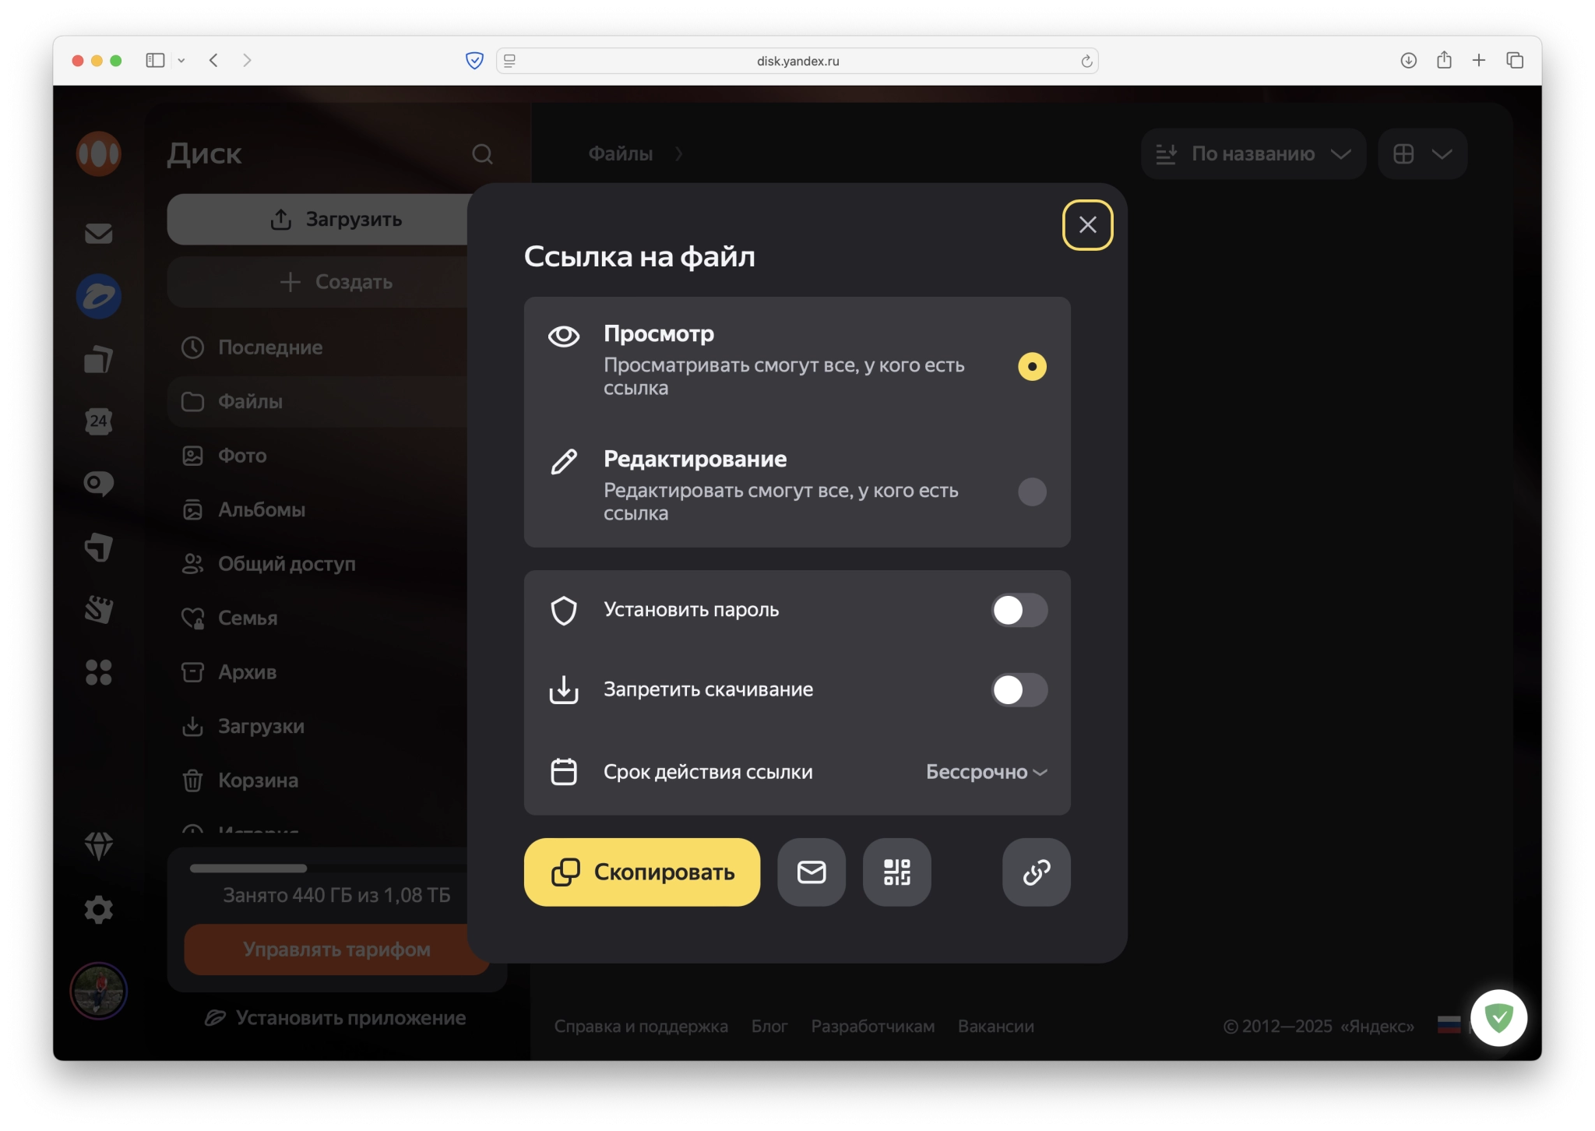1595x1131 pixels.
Task: Select the Редактирование radio option
Action: 1032,492
